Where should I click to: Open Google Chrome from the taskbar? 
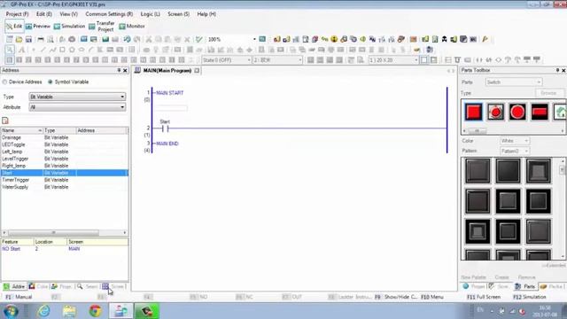(x=96, y=311)
